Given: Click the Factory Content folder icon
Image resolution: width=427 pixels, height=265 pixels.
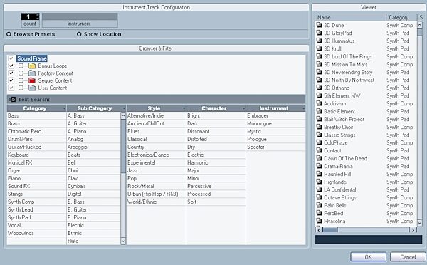Looking at the screenshot, I should 32,73.
